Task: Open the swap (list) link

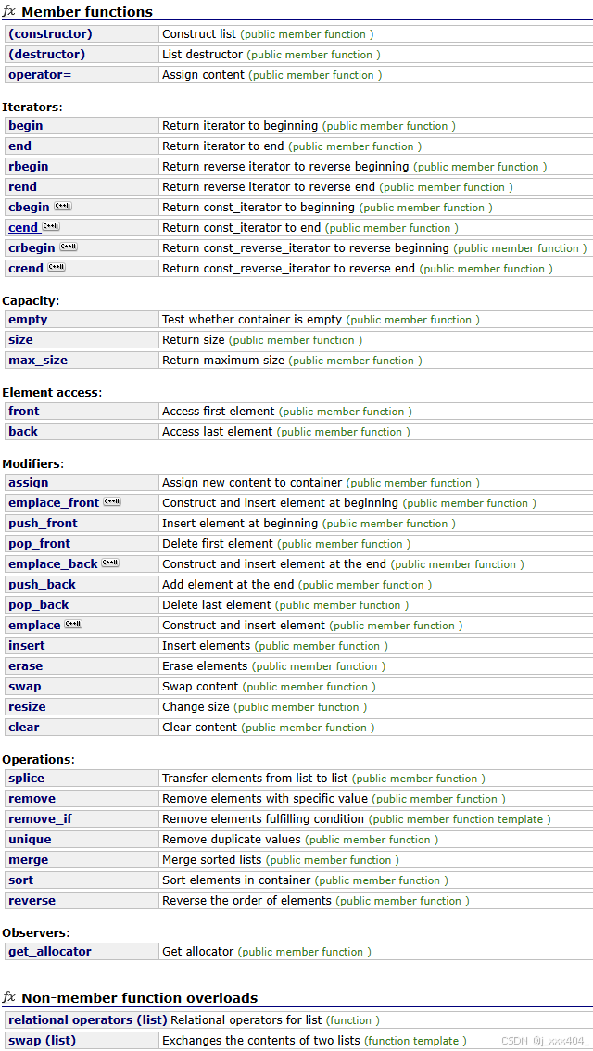Action: (x=43, y=1042)
